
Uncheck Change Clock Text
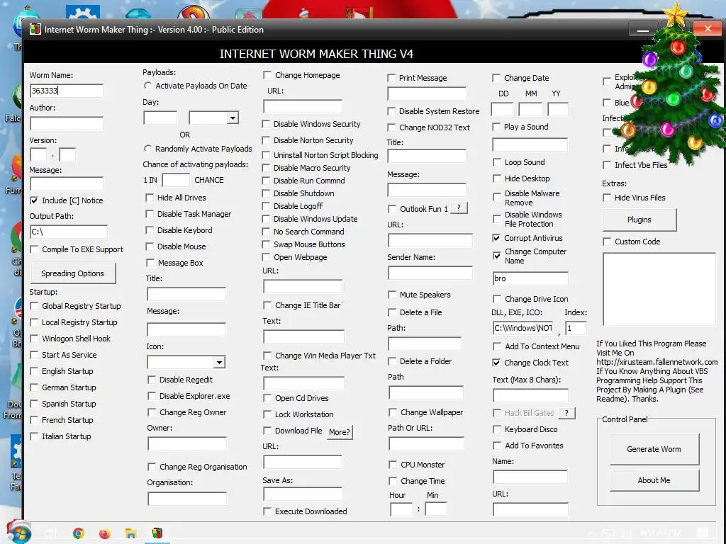coord(496,363)
